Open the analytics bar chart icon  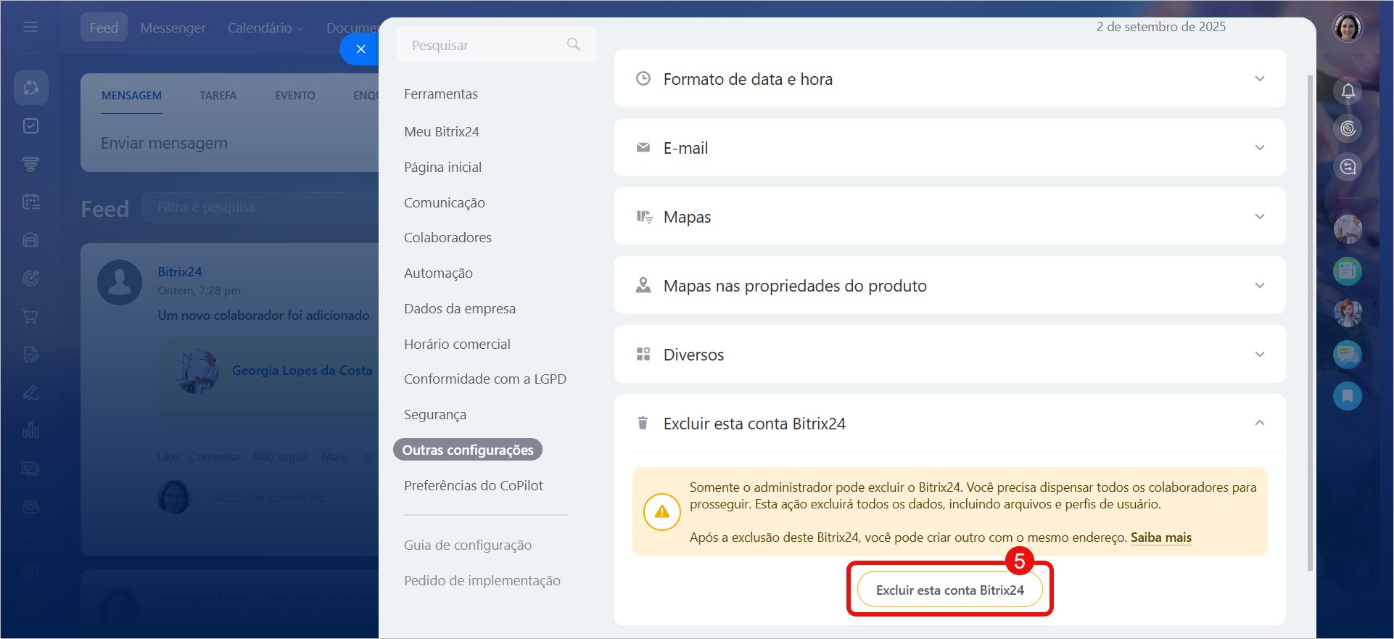[30, 429]
